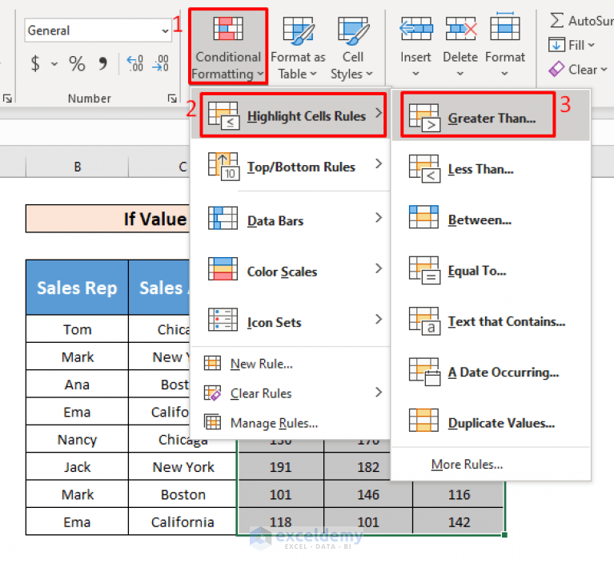
Task: Select the cell containing Jack
Action: [x=77, y=467]
